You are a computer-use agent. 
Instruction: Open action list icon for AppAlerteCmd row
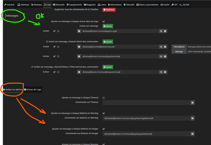(161, 56)
